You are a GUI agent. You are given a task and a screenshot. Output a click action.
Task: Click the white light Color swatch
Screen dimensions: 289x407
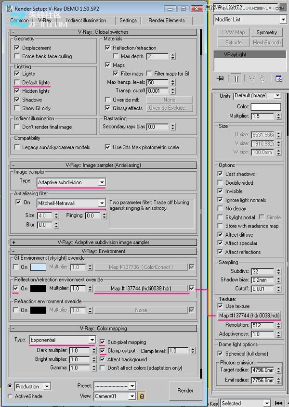[265, 107]
